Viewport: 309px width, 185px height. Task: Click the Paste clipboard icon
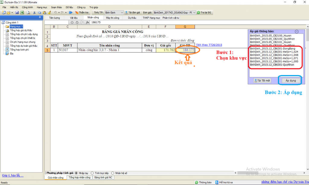(x=44, y=13)
